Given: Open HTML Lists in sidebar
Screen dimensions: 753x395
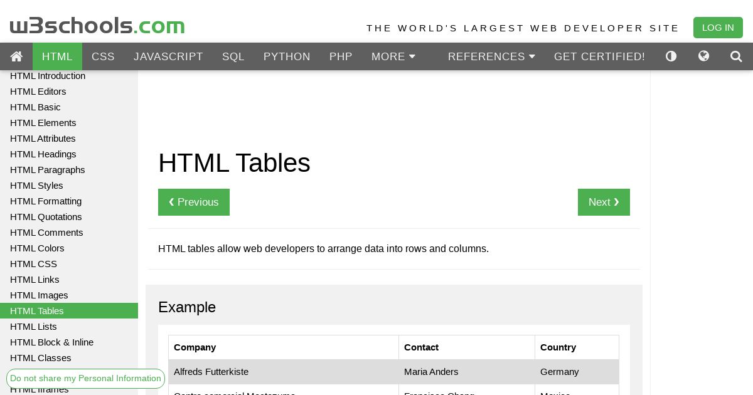Looking at the screenshot, I should click(x=69, y=327).
